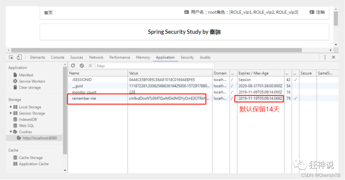The image size is (345, 180).
Task: Select the remember-me cookie row
Action: click(x=203, y=98)
